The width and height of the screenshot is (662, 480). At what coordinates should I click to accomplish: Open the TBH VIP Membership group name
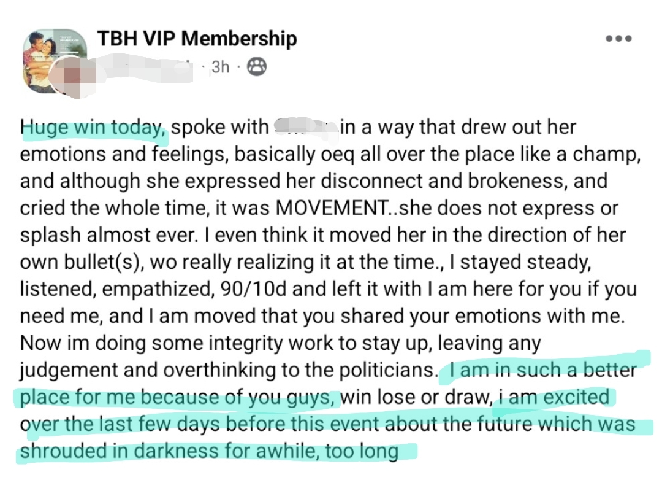pyautogui.click(x=197, y=39)
